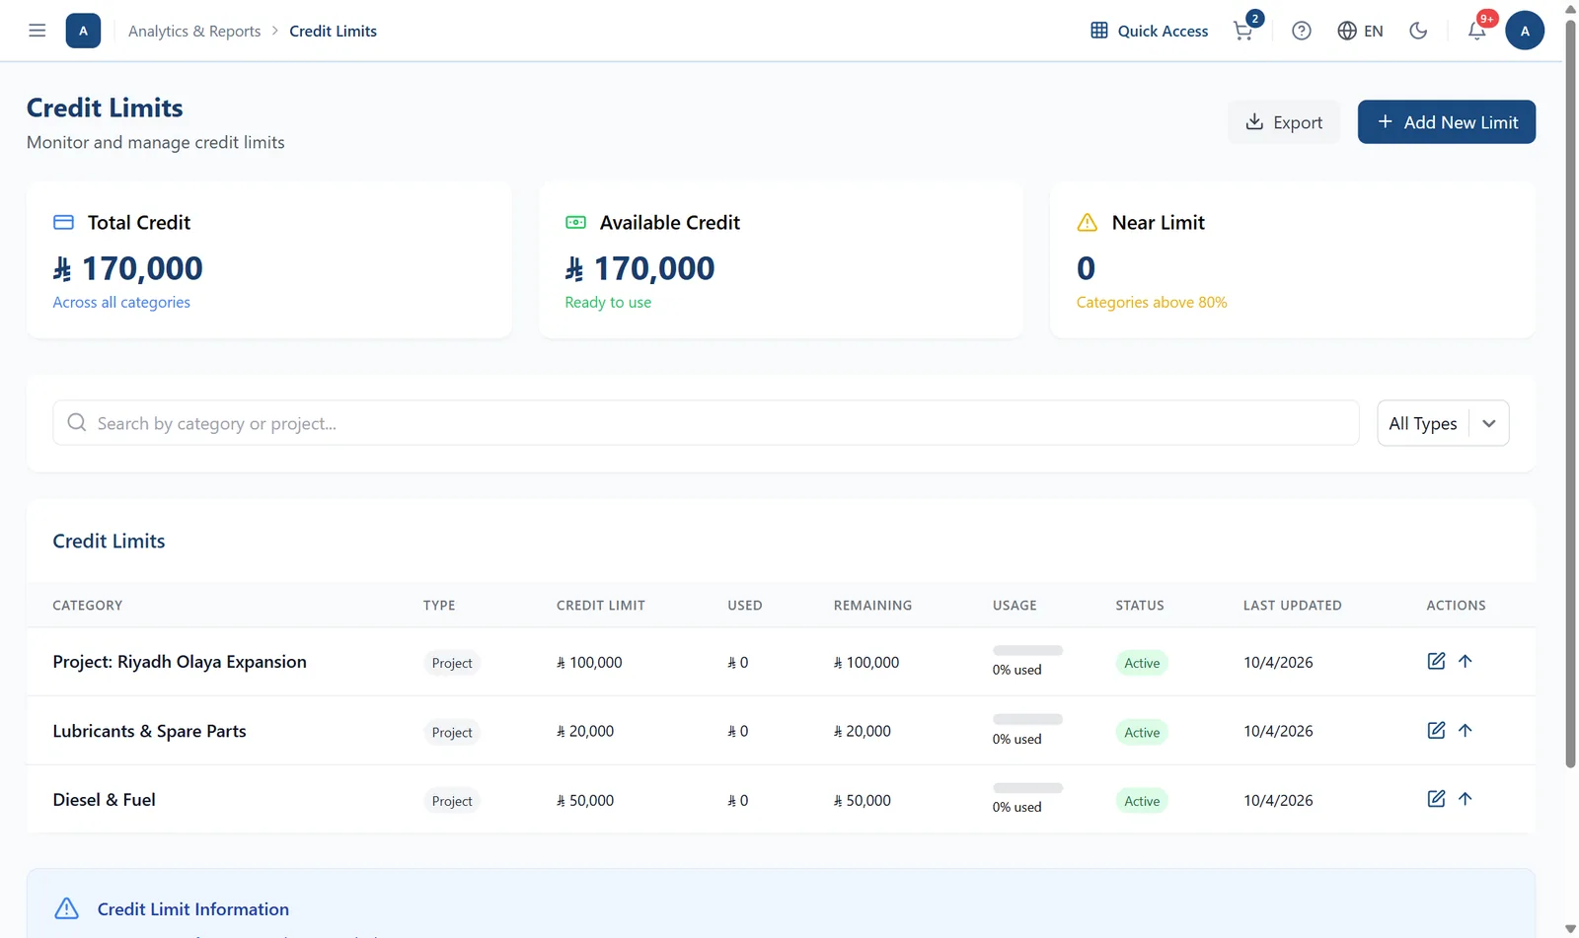Click up arrow for Diesel & Fuel
The width and height of the screenshot is (1579, 938).
click(1466, 799)
